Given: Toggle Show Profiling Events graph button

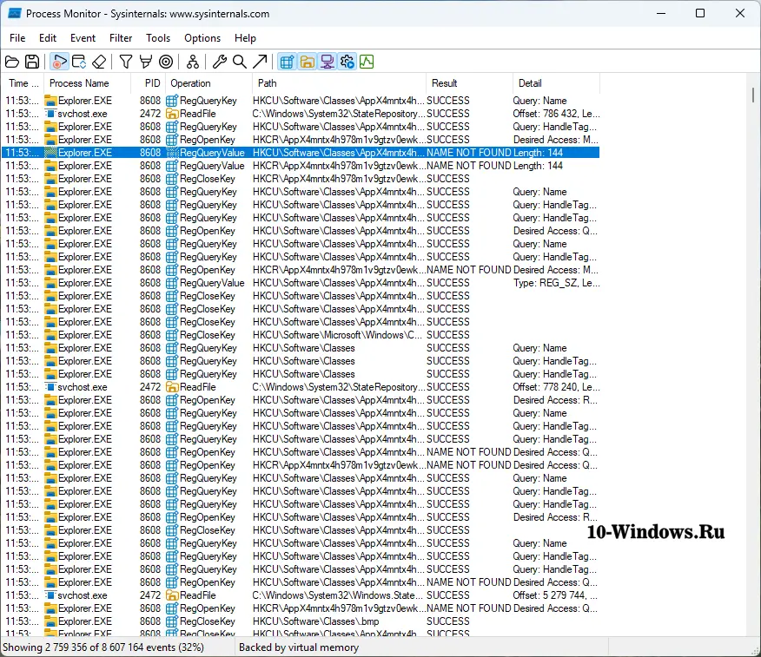Looking at the screenshot, I should pos(367,62).
